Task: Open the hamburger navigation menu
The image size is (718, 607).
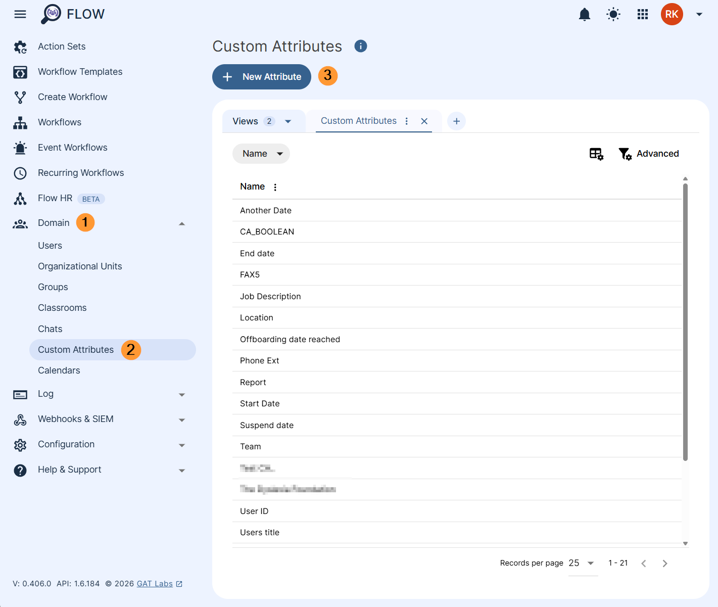Action: coord(20,14)
